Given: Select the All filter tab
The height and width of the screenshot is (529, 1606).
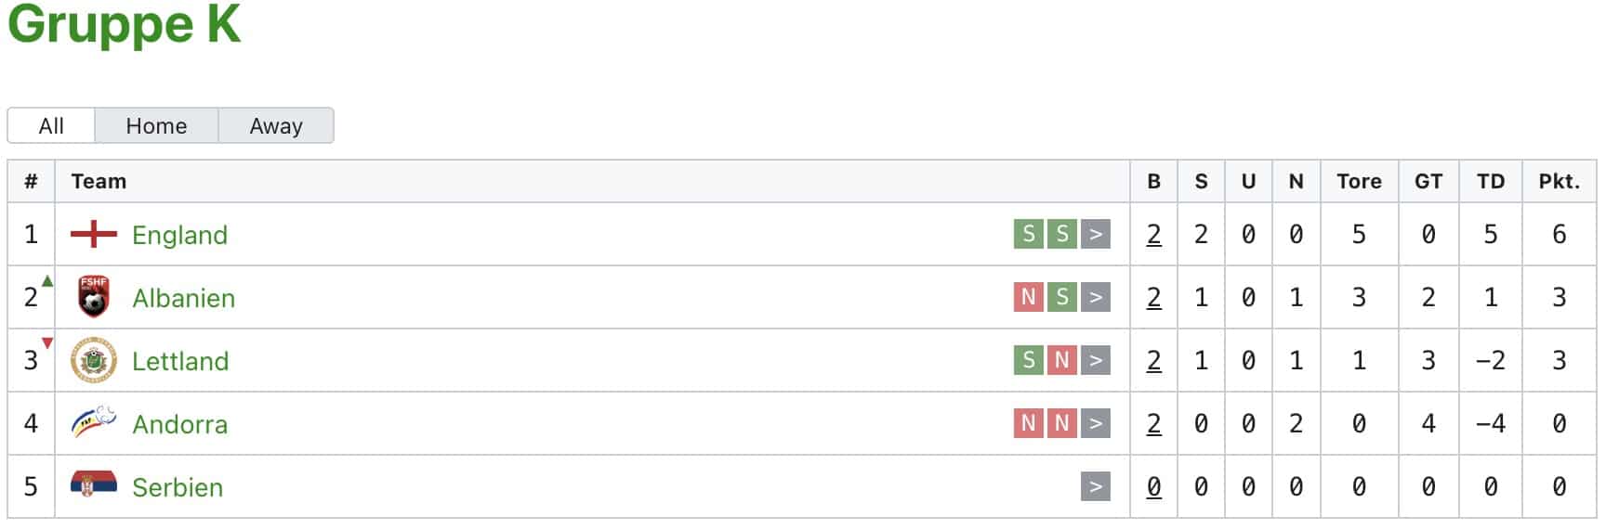Looking at the screenshot, I should point(51,125).
